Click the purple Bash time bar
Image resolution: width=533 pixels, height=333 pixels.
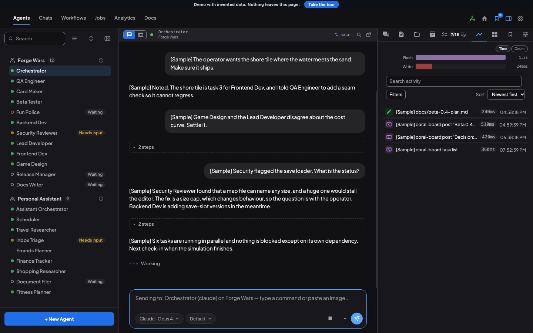click(460, 57)
